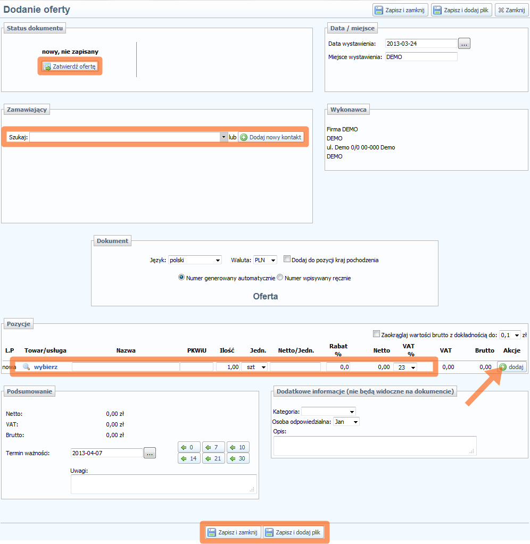Open date picker for Data wystawienia
Screen dimensions: 530x544
pos(464,44)
